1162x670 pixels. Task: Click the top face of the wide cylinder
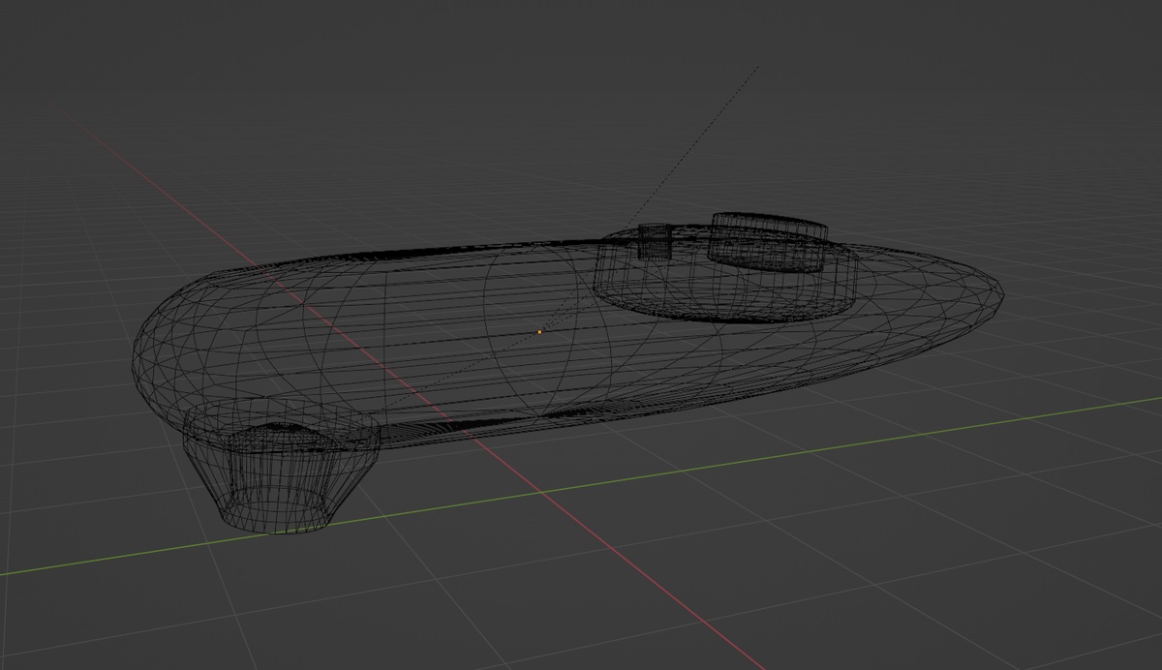[x=770, y=223]
